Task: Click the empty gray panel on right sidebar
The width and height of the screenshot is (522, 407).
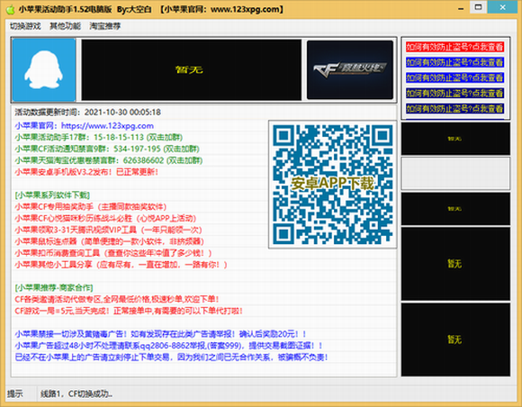Action: coord(455,174)
